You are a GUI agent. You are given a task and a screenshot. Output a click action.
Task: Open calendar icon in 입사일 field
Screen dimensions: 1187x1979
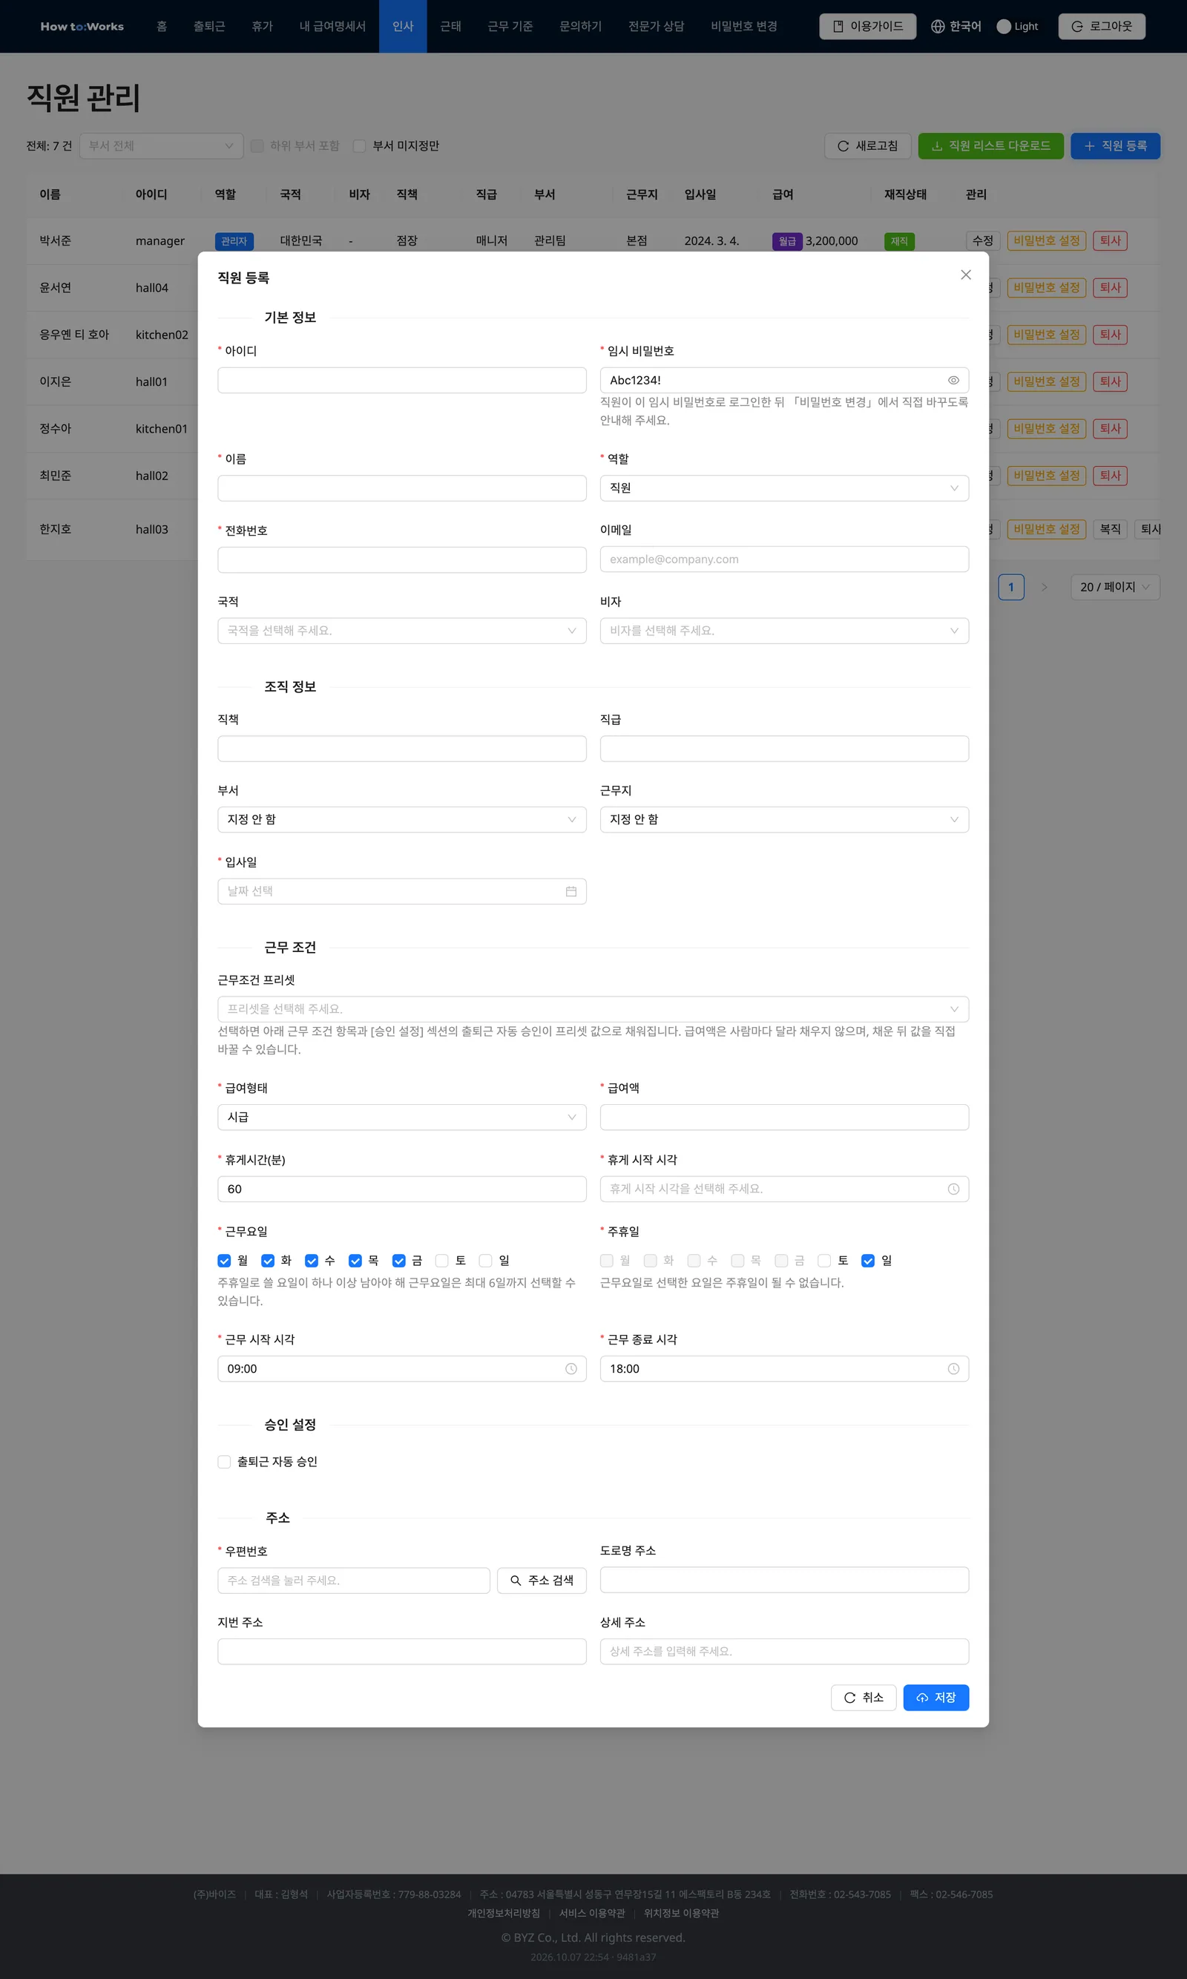[571, 891]
